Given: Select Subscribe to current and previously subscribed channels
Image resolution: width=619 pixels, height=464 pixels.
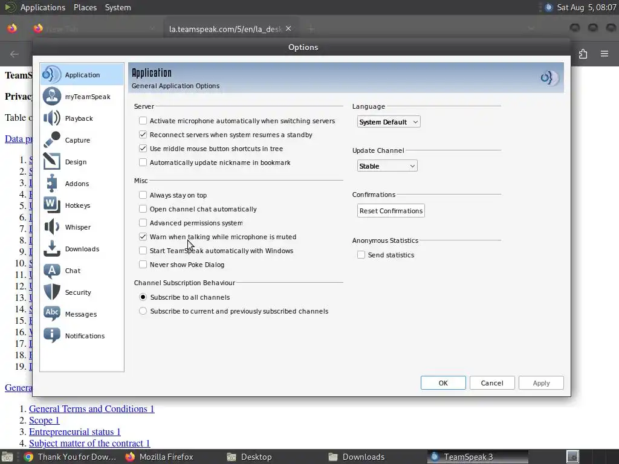Looking at the screenshot, I should point(143,311).
